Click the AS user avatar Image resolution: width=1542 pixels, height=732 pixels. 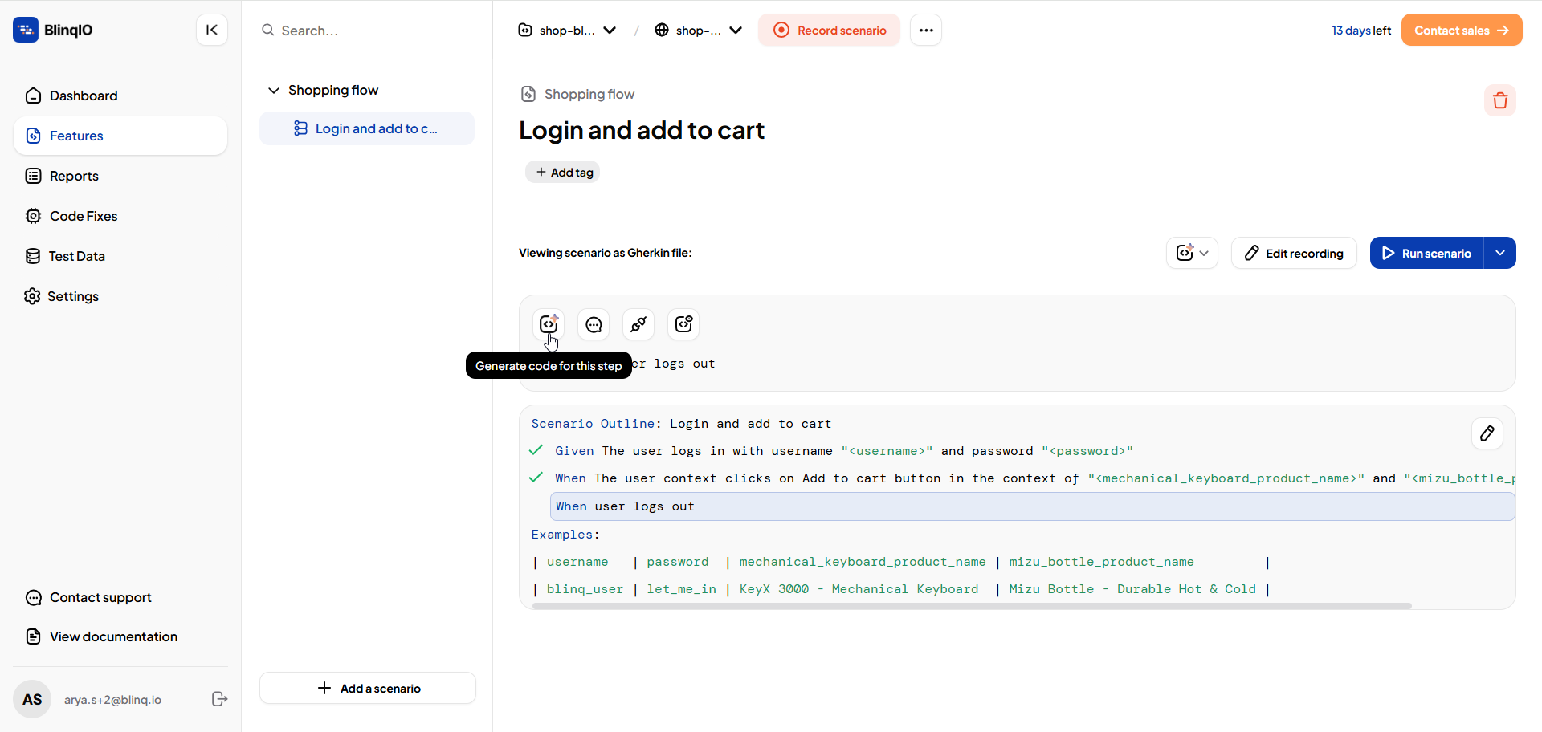tap(32, 699)
